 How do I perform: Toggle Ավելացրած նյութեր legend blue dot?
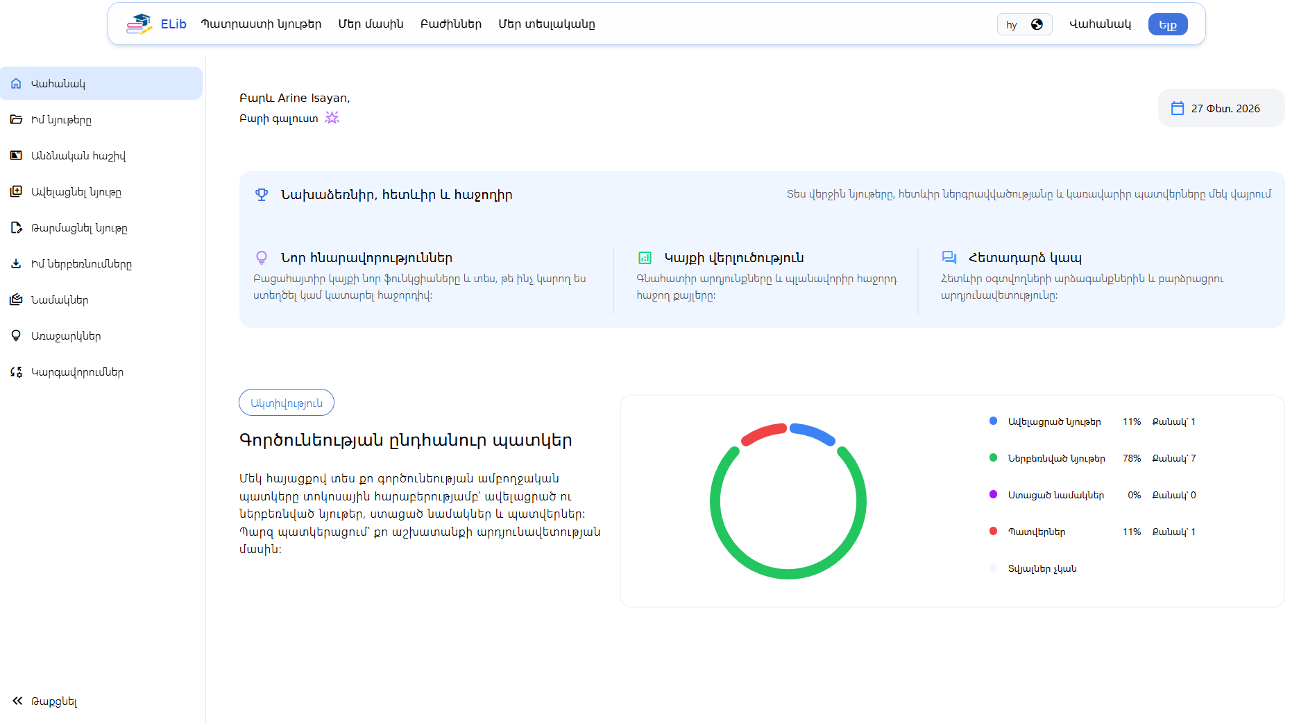click(993, 421)
